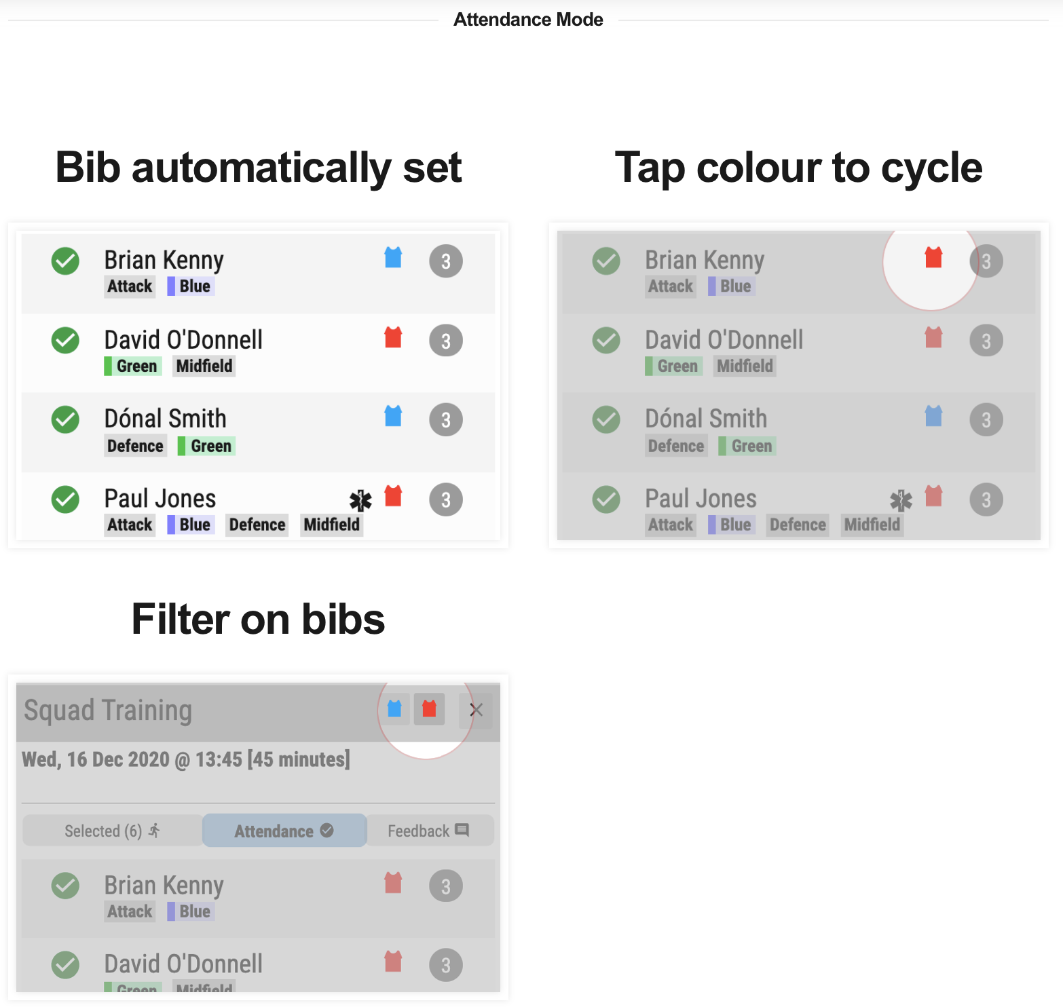Filter by blue bib in Squad Training header

[x=394, y=709]
